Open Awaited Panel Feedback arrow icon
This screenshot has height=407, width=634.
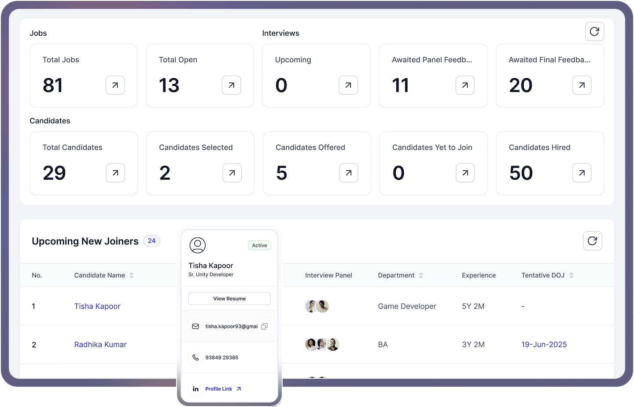pos(465,85)
